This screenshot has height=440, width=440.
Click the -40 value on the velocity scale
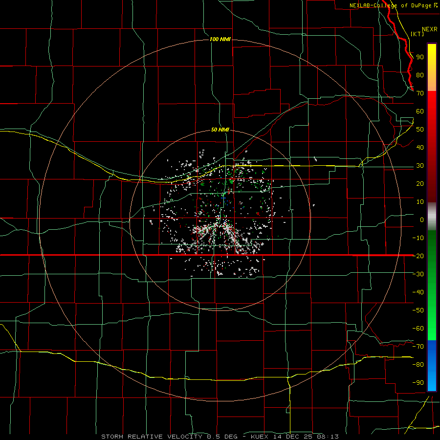point(418,292)
